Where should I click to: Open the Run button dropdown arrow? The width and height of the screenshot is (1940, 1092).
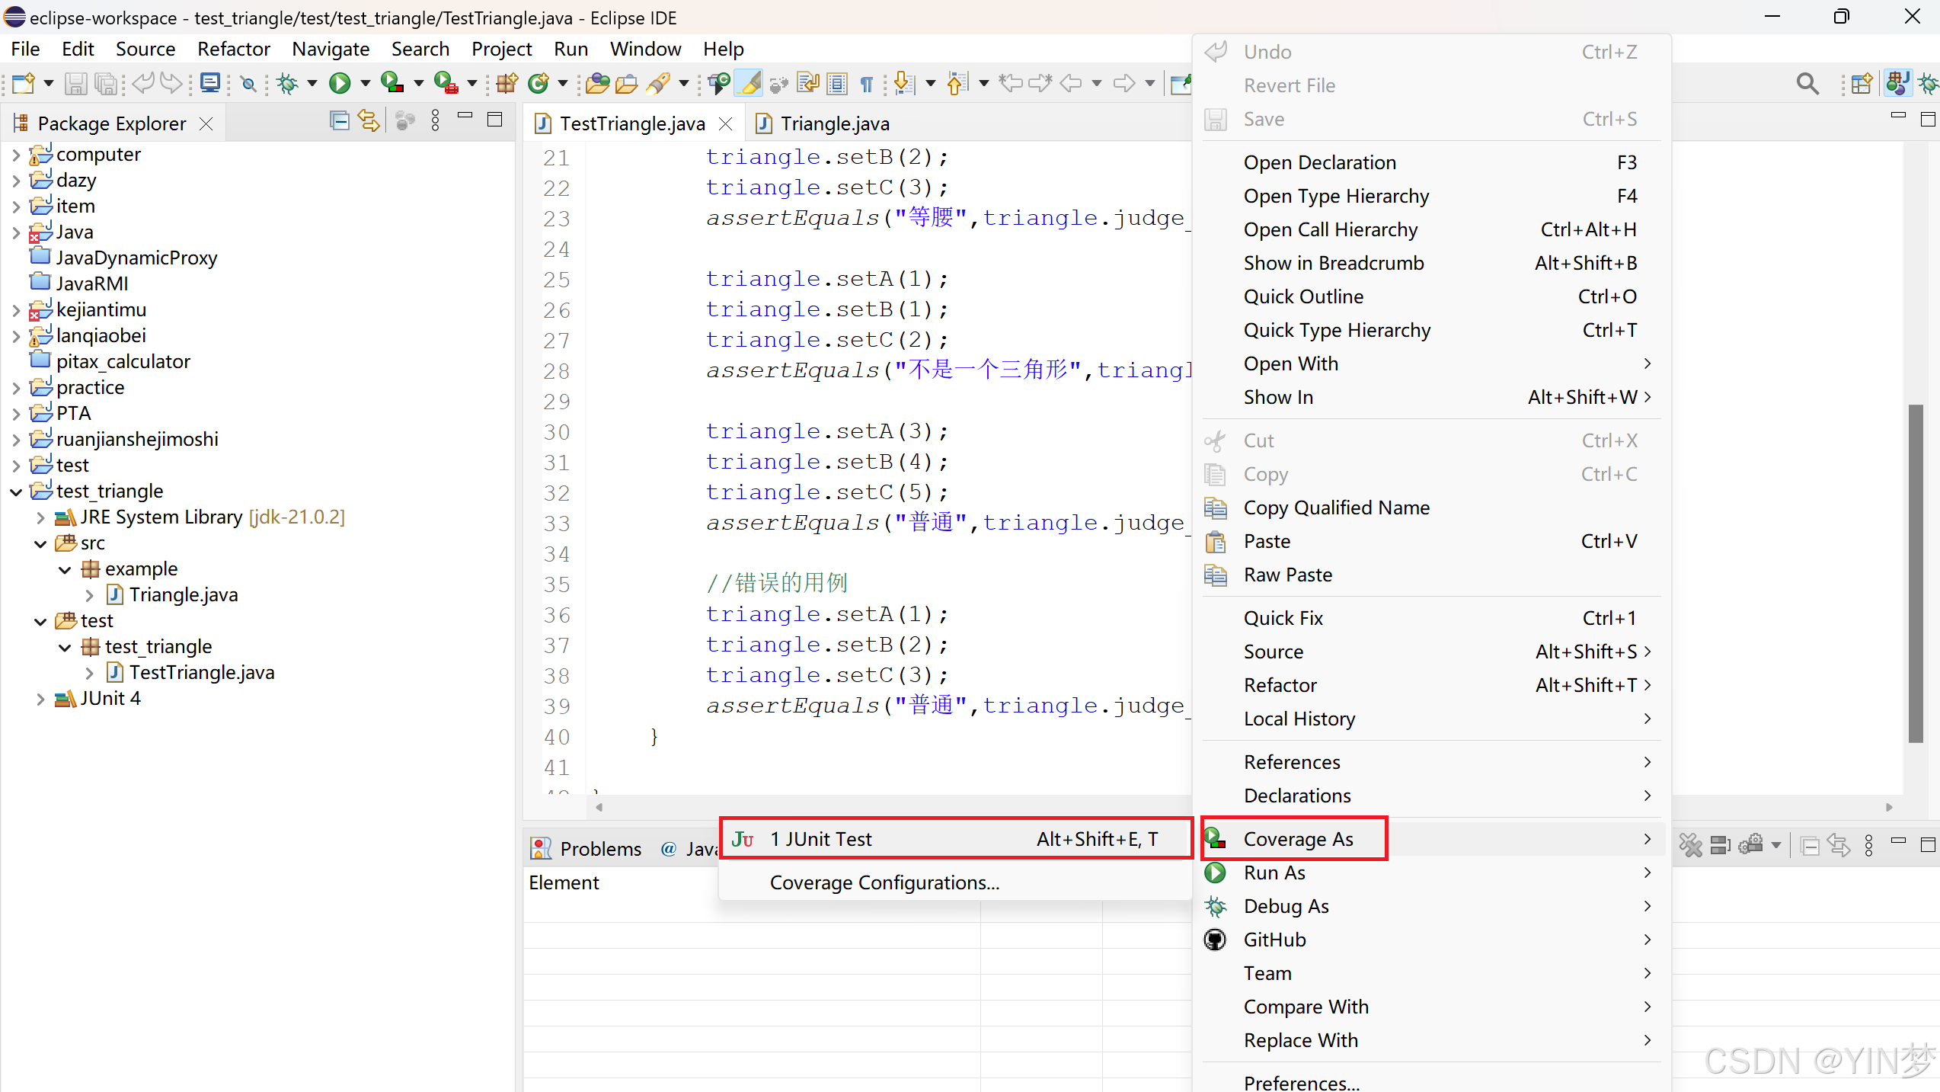click(x=365, y=83)
